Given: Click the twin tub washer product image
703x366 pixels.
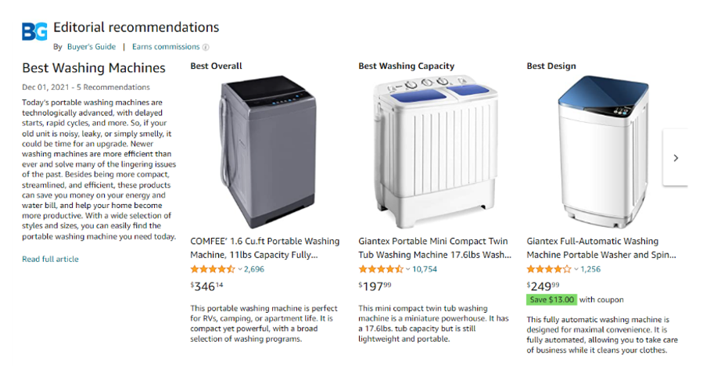Looking at the screenshot, I should (436, 152).
